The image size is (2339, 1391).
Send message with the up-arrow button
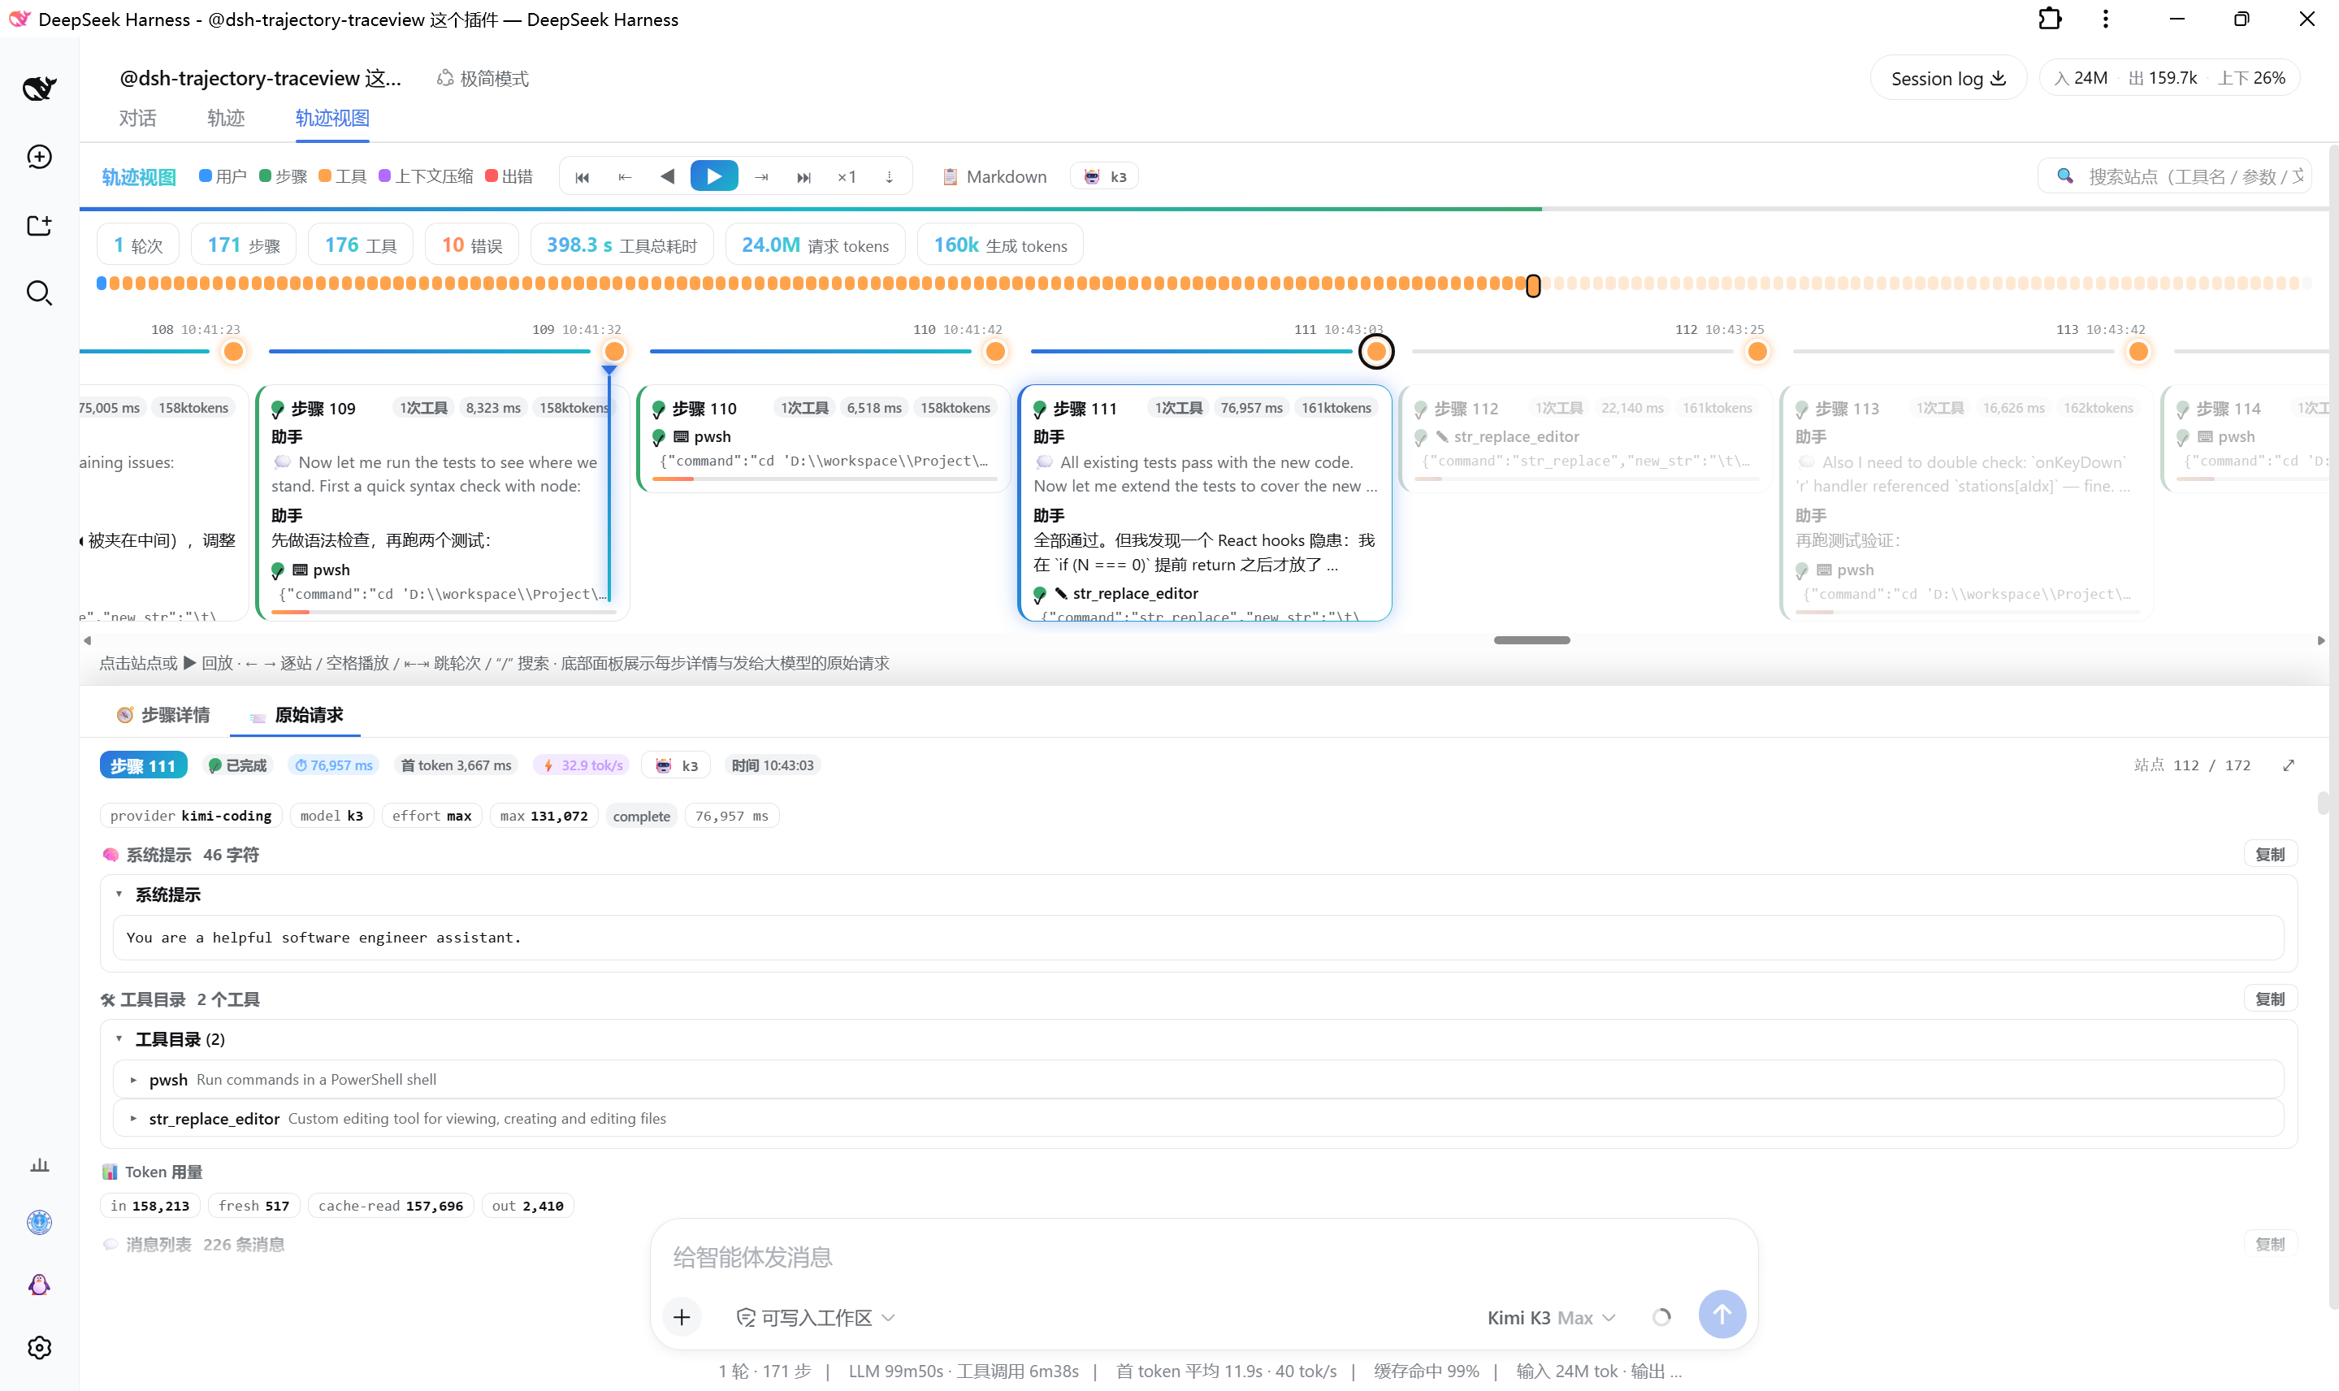click(x=1722, y=1315)
